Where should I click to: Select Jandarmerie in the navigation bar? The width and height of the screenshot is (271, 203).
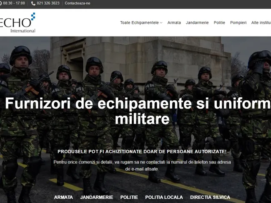197,22
